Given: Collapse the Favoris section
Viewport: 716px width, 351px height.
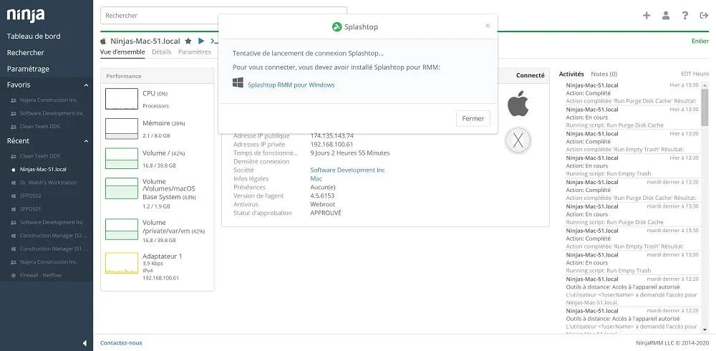Looking at the screenshot, I should (x=87, y=85).
